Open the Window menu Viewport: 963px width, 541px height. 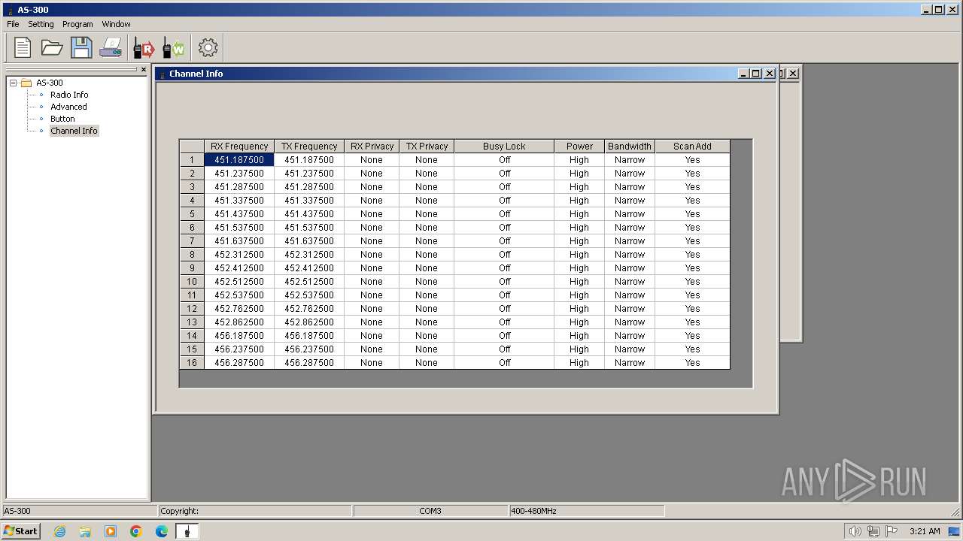pyautogui.click(x=116, y=24)
